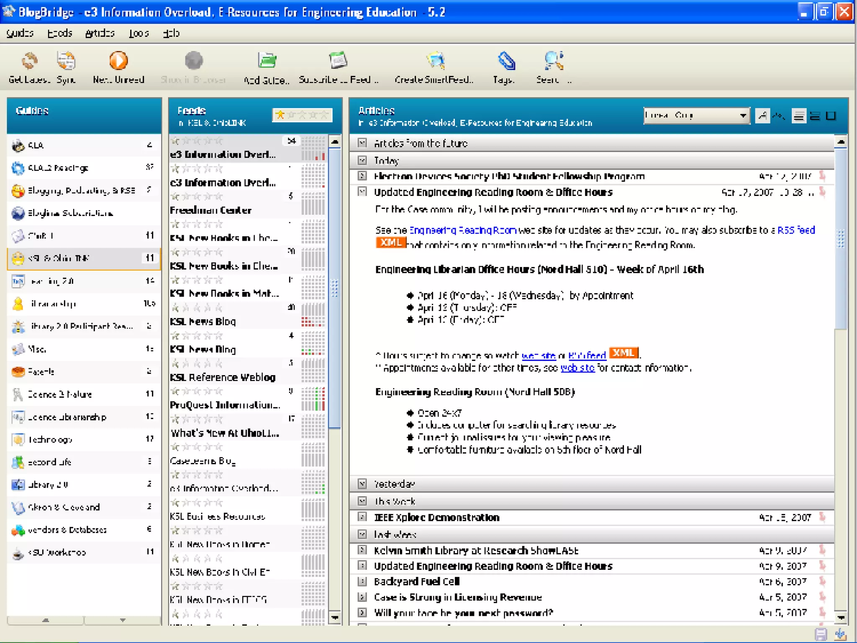Go to Next Unread article
Image resolution: width=857 pixels, height=643 pixels.
pyautogui.click(x=118, y=62)
